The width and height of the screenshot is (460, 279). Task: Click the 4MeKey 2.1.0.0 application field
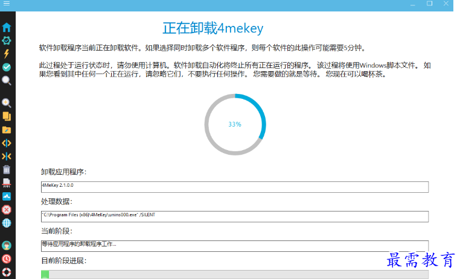(235, 187)
